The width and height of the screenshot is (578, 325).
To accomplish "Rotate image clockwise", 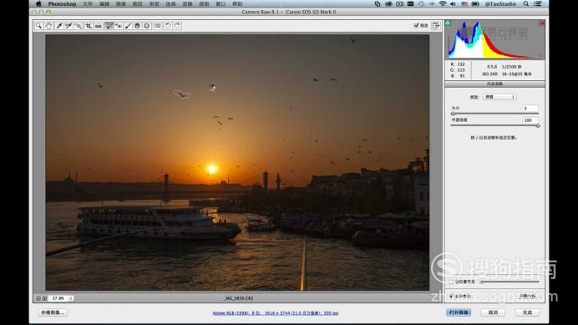I will [x=177, y=26].
